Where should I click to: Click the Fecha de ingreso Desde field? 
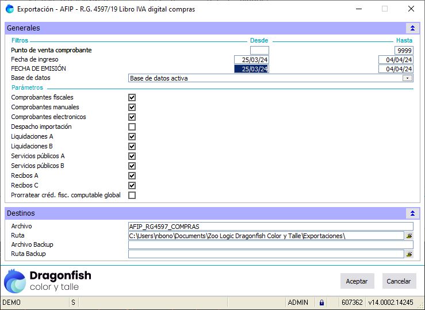[x=251, y=60]
